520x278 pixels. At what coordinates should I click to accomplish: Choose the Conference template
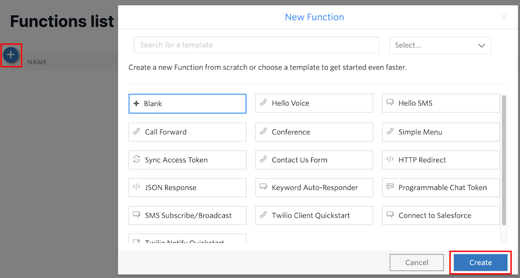pos(314,132)
